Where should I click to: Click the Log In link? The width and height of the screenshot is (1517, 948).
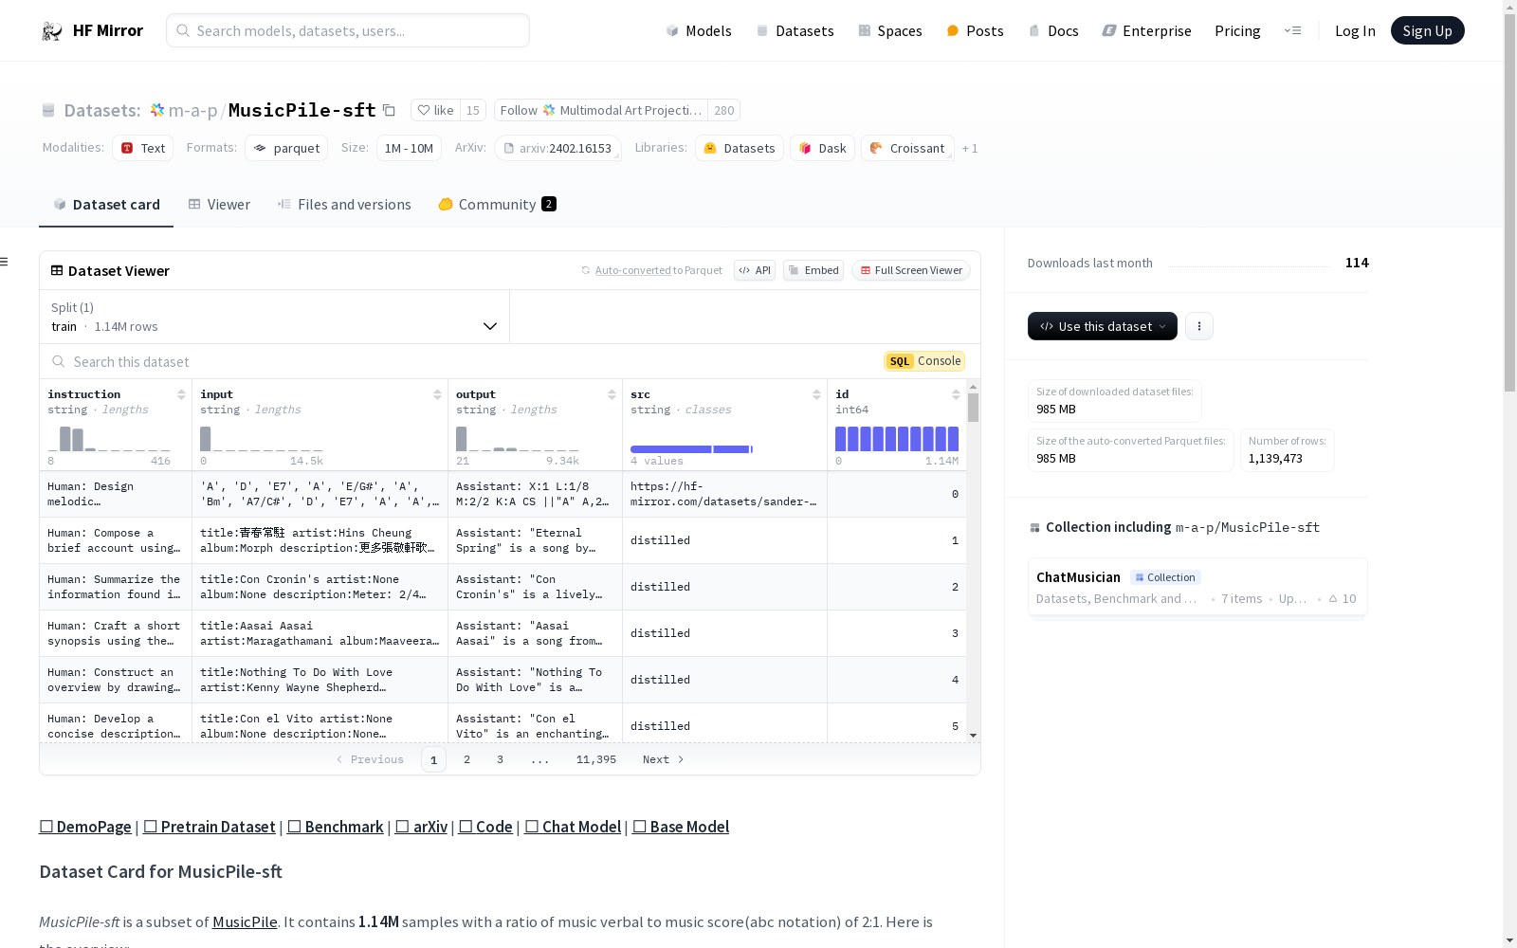coord(1355,31)
